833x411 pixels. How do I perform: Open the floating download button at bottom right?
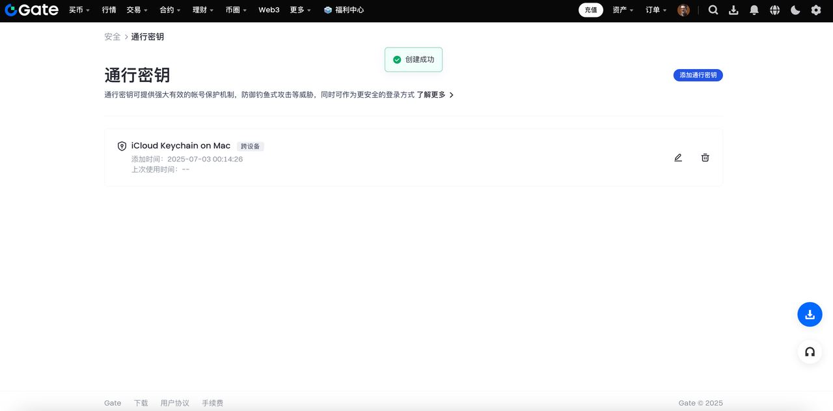[810, 314]
